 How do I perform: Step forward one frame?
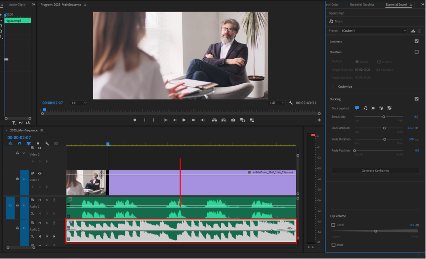click(193, 120)
